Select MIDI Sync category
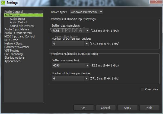 (x=11, y=40)
